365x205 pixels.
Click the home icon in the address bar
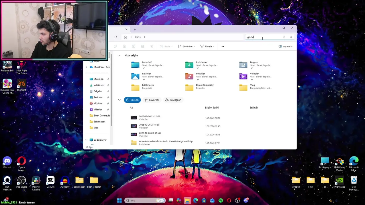click(x=125, y=37)
